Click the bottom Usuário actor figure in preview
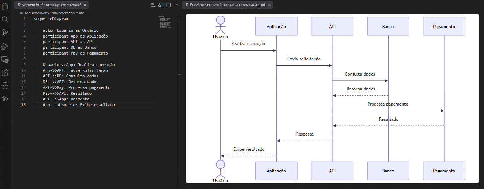Viewport: 484px width, 189px height. (220, 171)
